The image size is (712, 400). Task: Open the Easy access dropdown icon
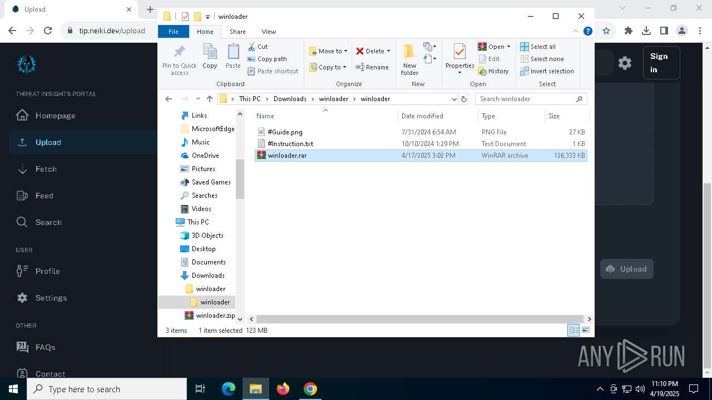click(429, 58)
